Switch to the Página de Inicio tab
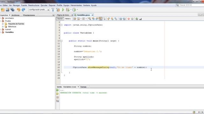 pos(63,15)
